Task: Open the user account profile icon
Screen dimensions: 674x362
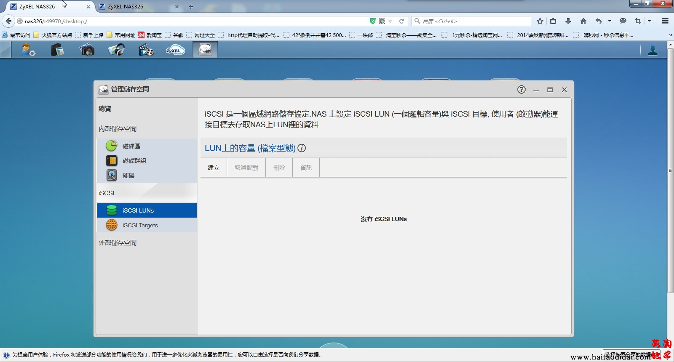Action: pos(653,51)
